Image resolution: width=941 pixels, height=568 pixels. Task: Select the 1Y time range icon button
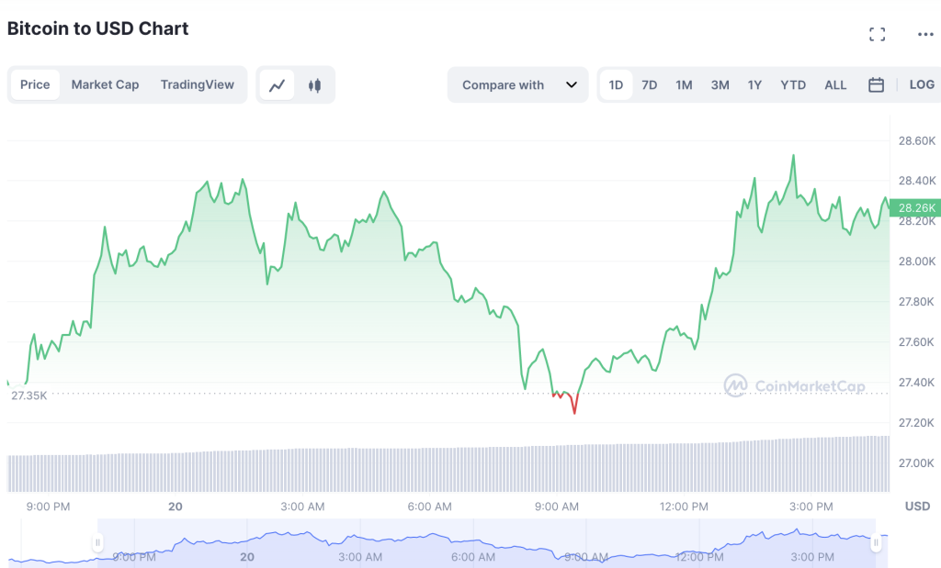(754, 84)
